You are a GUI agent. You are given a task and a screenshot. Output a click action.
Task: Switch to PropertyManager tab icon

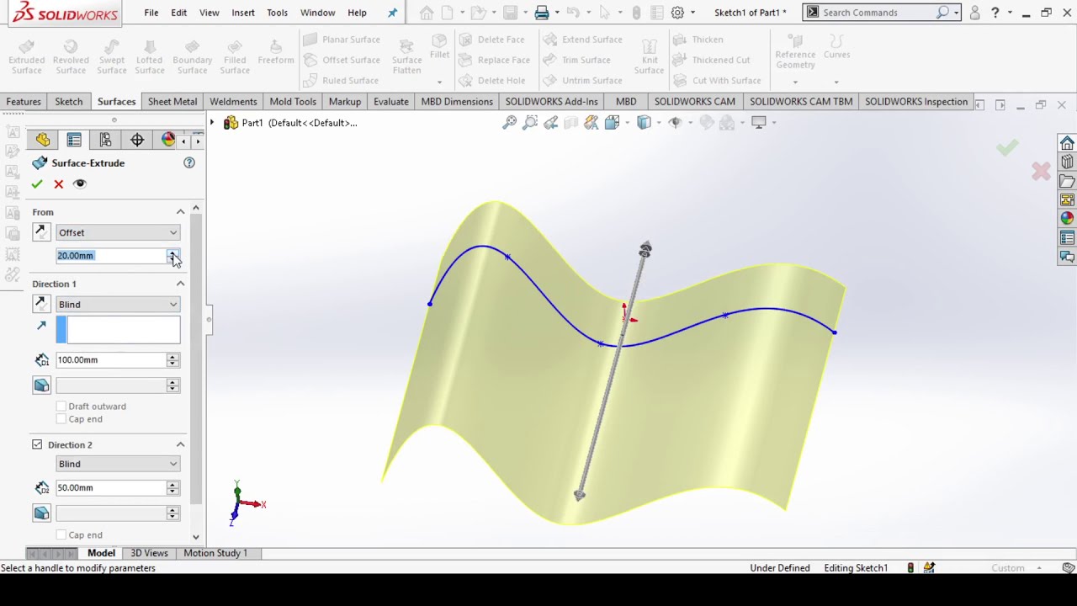(x=74, y=140)
